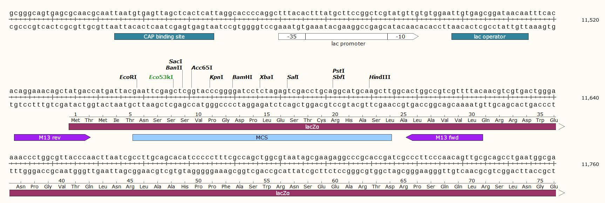Select the -35 promoter box

pyautogui.click(x=292, y=37)
